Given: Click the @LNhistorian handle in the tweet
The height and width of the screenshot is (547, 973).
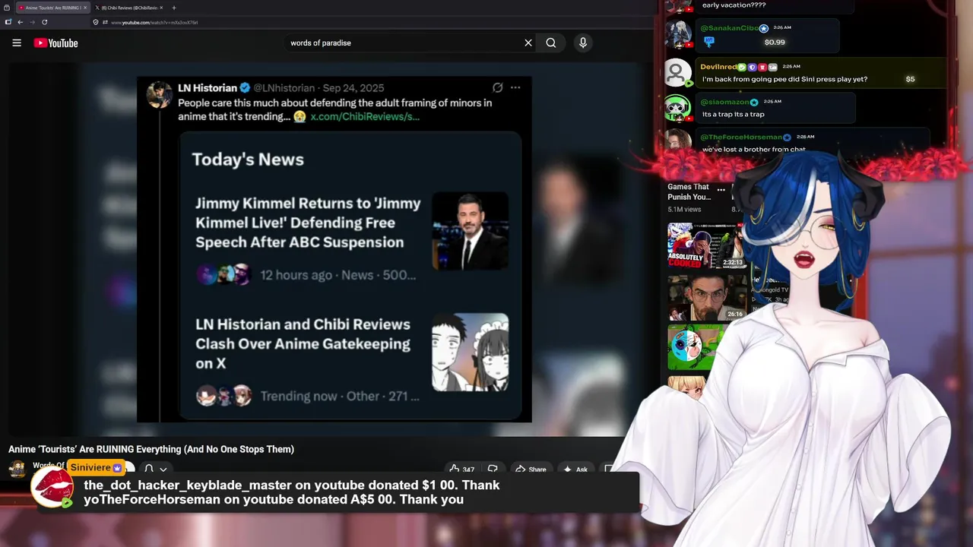Looking at the screenshot, I should tap(284, 88).
